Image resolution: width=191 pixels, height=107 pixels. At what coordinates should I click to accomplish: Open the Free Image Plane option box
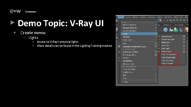(156, 55)
